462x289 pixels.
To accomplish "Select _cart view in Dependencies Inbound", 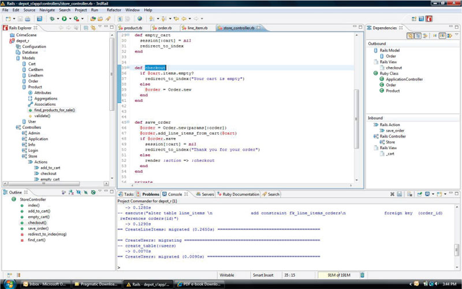I will (390, 154).
